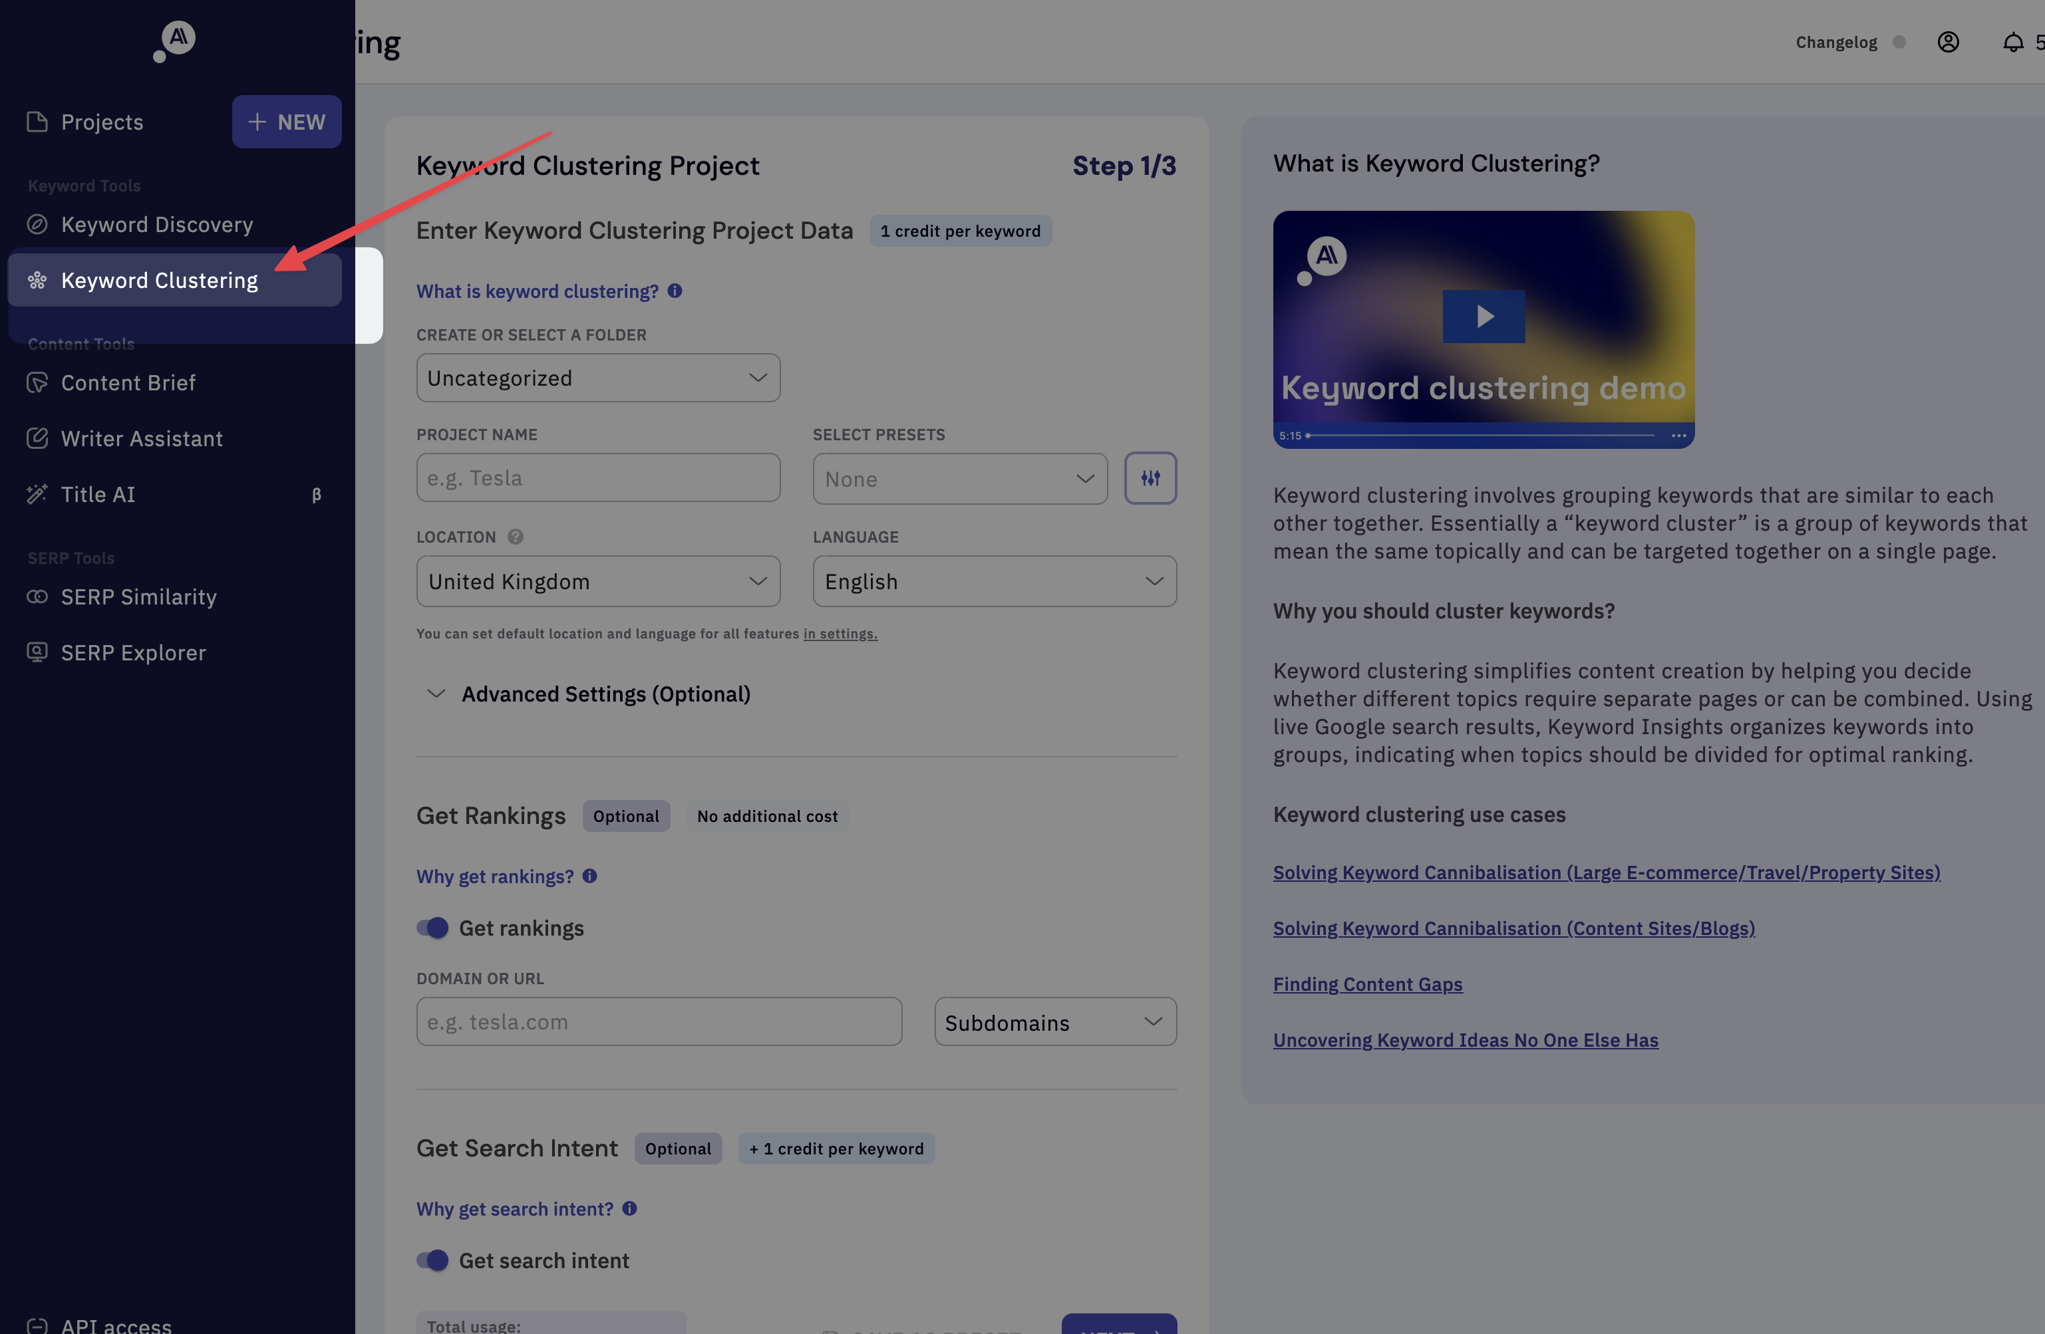Viewport: 2045px width, 1334px height.
Task: Open the Subdomains dropdown
Action: tap(1054, 1022)
